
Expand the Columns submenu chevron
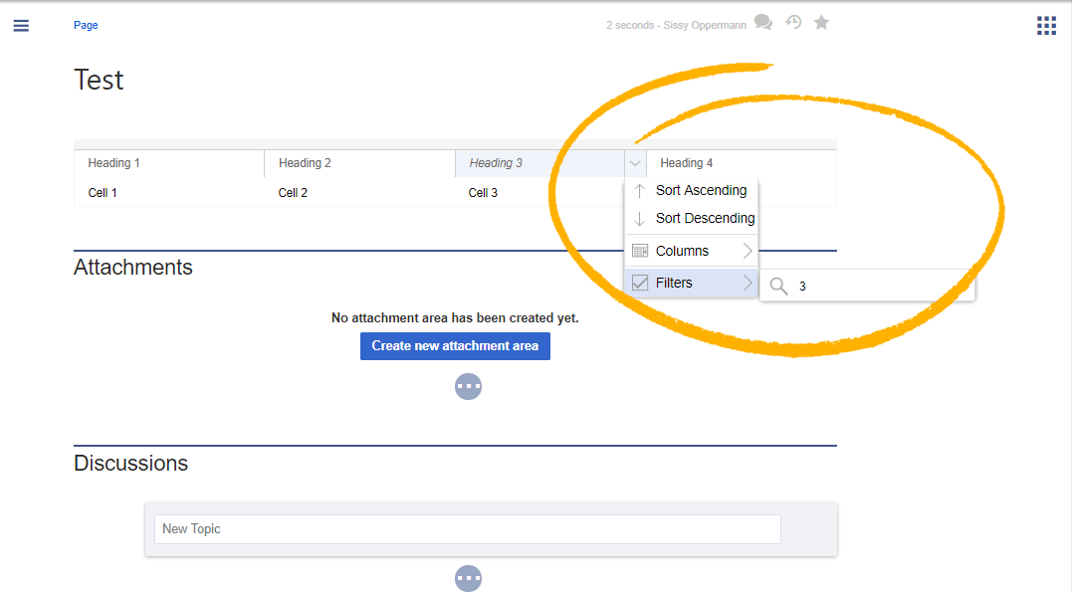pyautogui.click(x=748, y=251)
